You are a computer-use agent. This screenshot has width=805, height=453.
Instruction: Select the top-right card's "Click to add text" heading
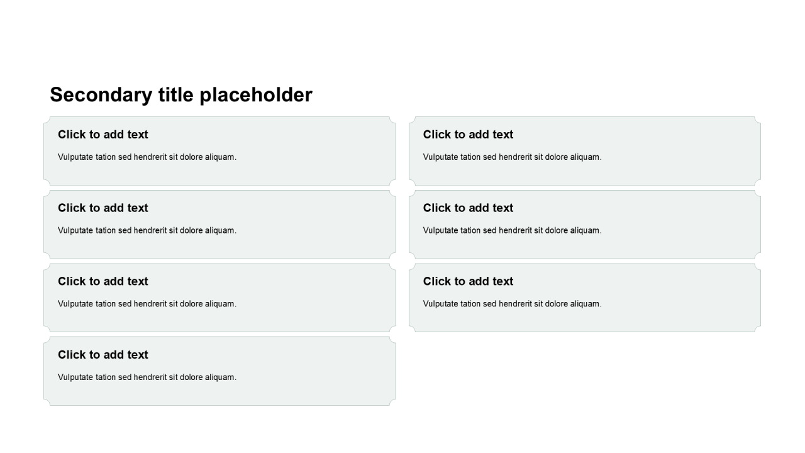[468, 135]
